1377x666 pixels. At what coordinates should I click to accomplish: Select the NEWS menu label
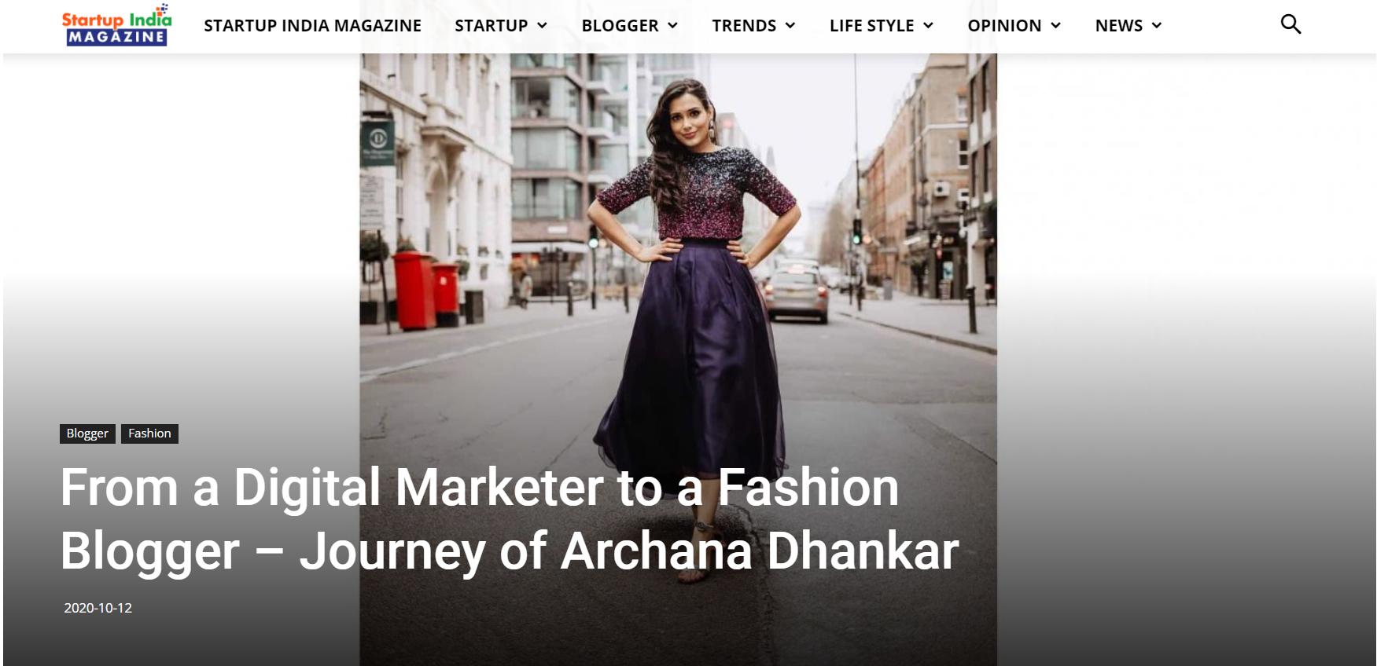coord(1119,26)
